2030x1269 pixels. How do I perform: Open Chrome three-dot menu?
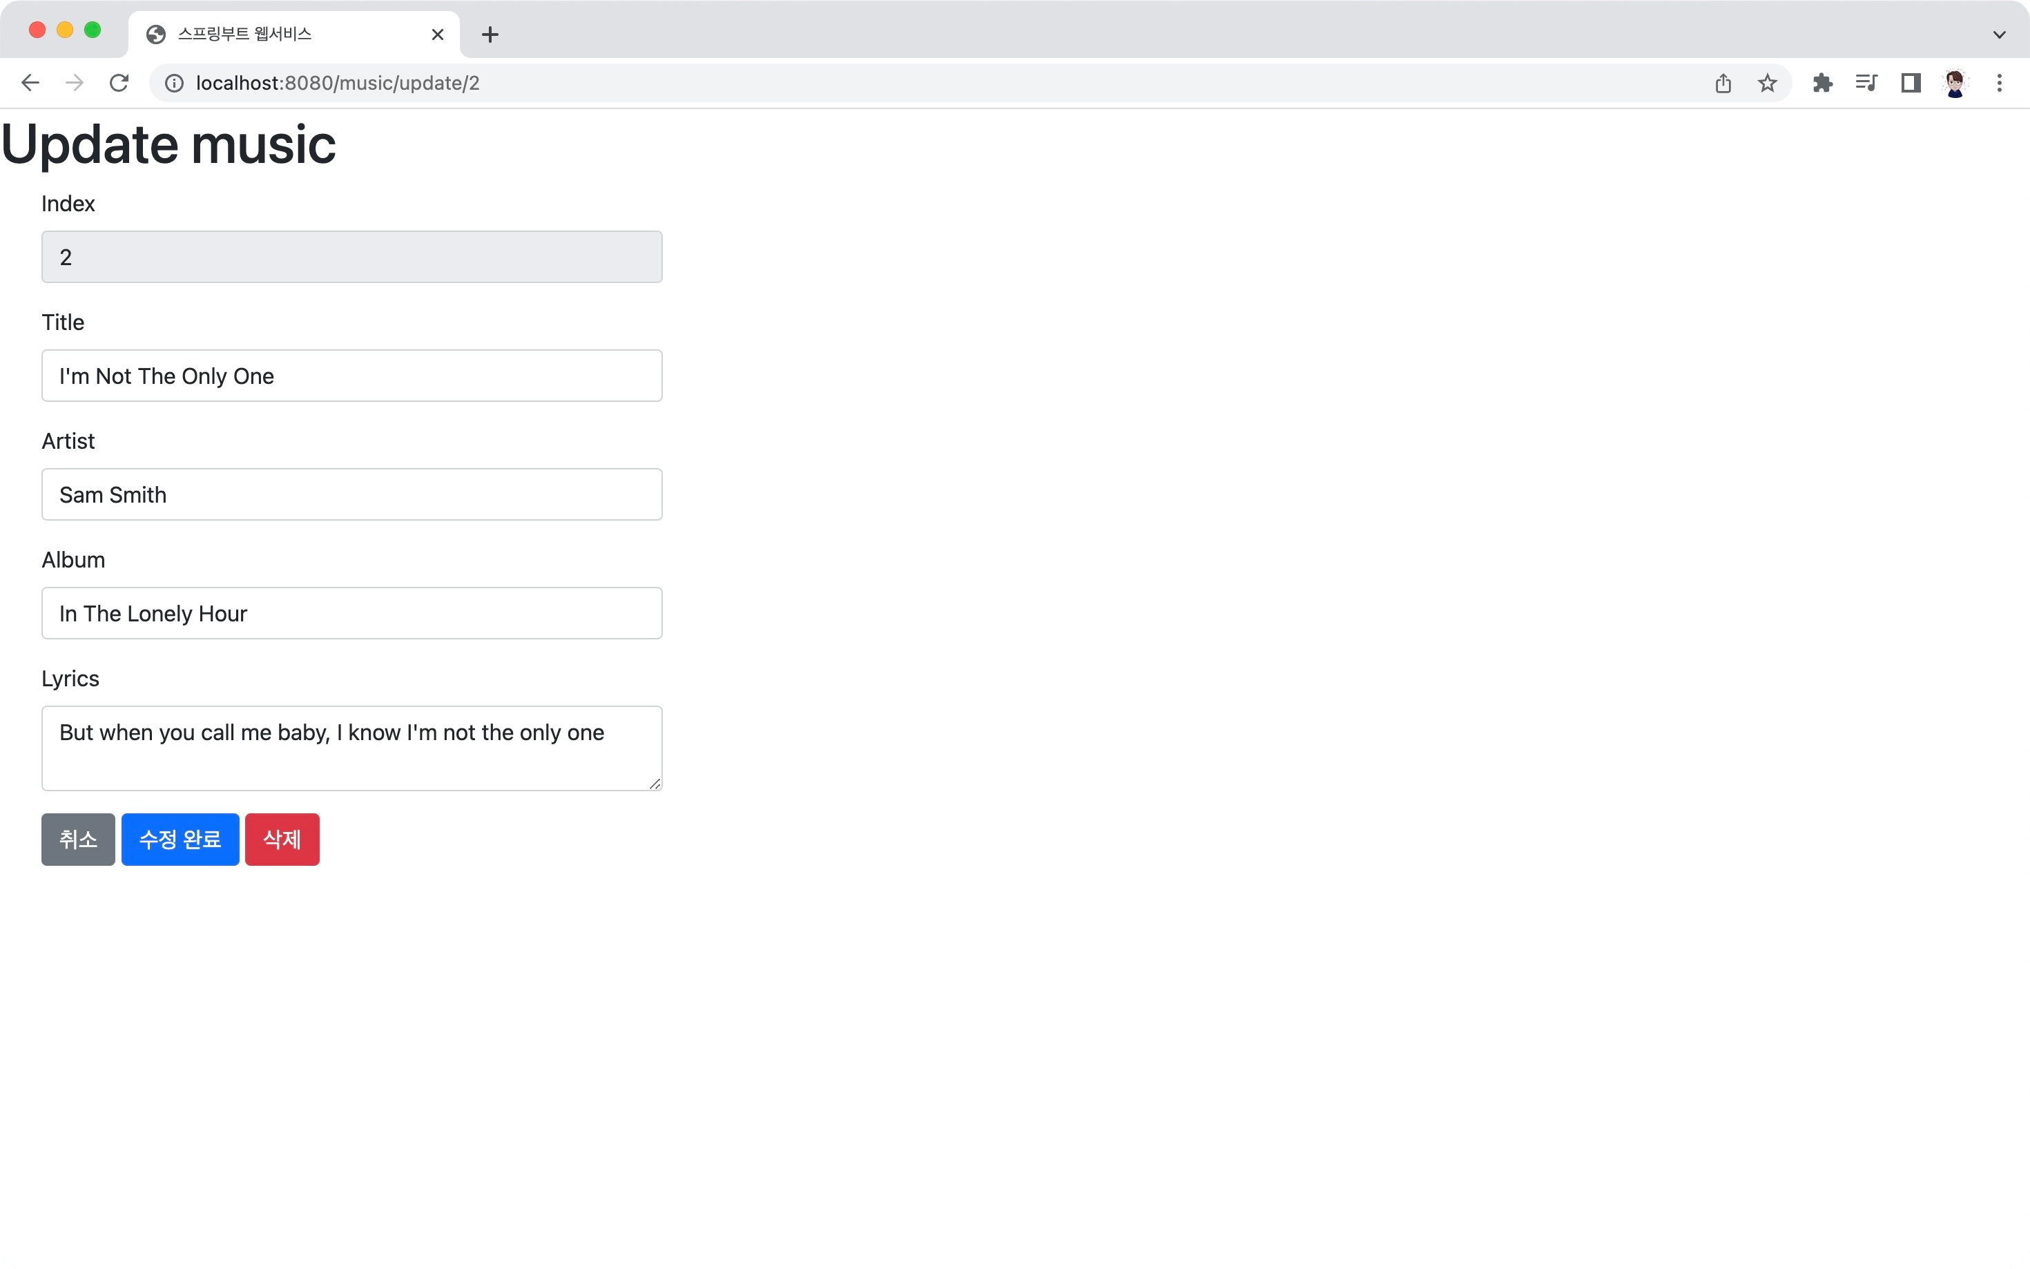coord(1999,83)
